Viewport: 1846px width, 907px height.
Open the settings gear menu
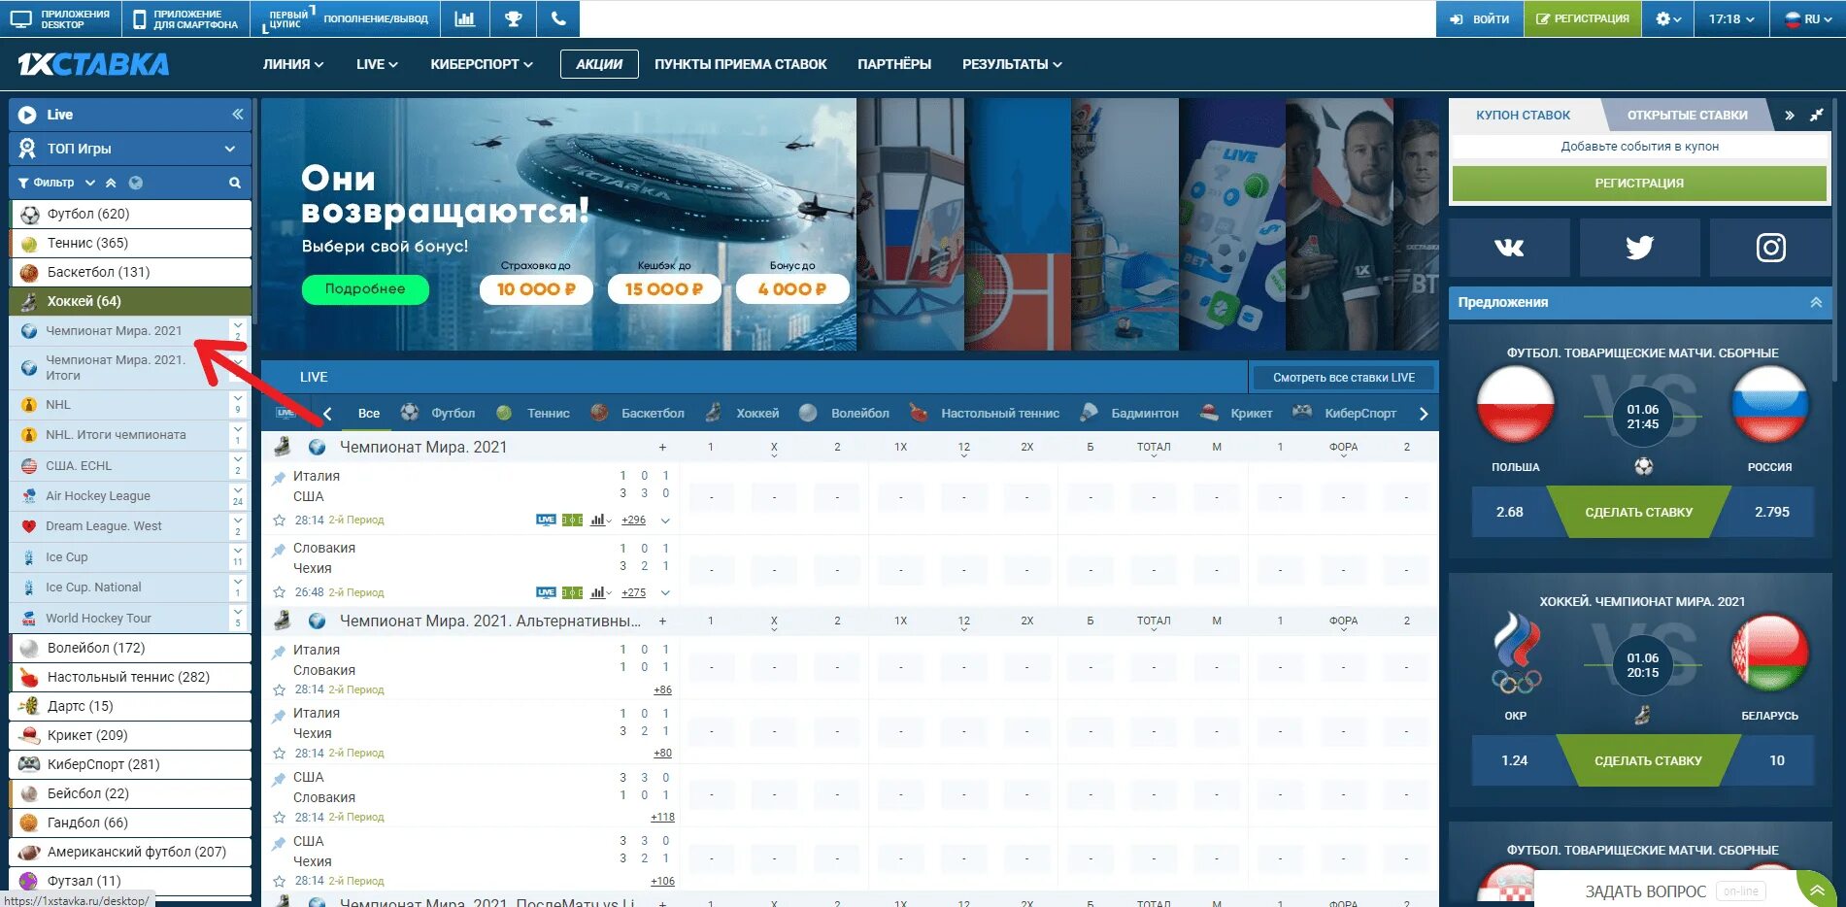(x=1668, y=18)
